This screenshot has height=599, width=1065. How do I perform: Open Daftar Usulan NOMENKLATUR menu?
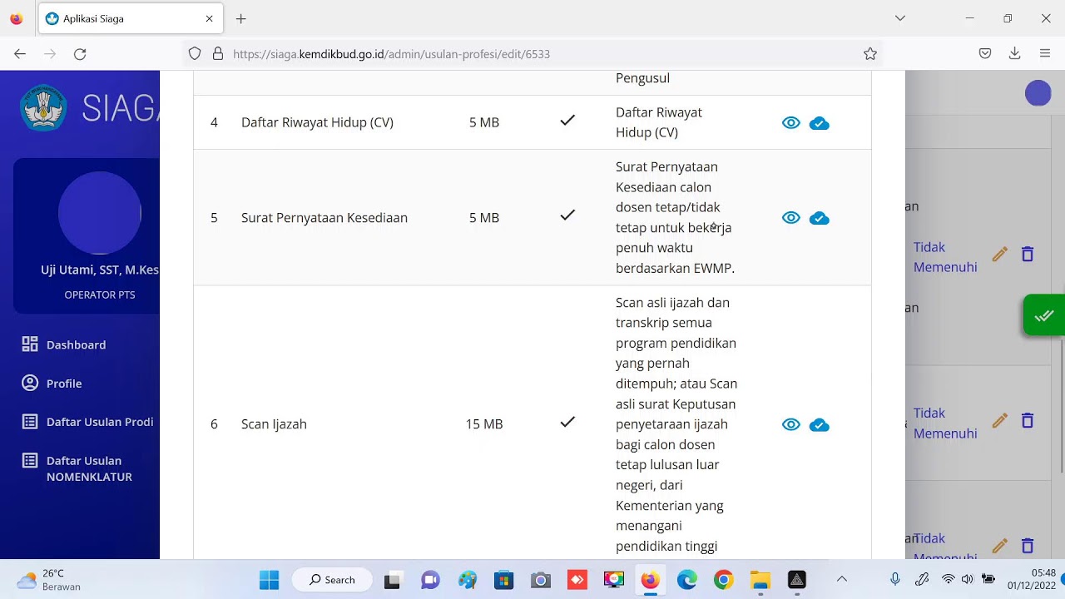pyautogui.click(x=89, y=468)
